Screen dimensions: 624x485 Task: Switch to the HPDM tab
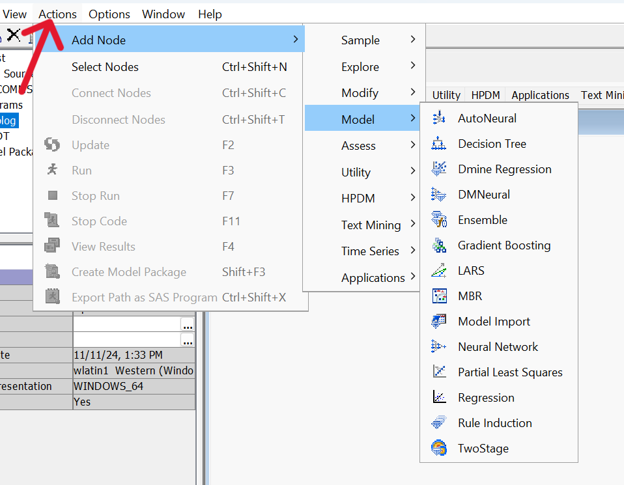click(x=486, y=95)
